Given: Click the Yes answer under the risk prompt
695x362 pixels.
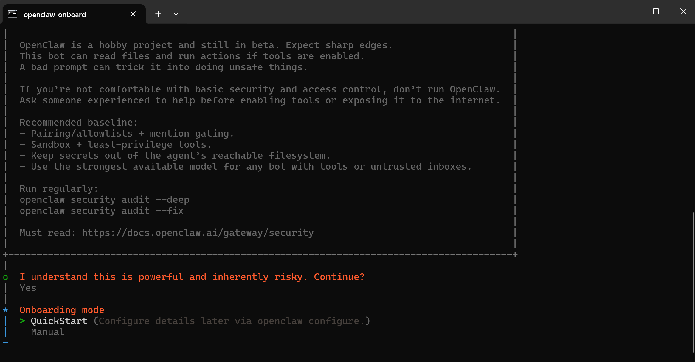Looking at the screenshot, I should [x=28, y=288].
